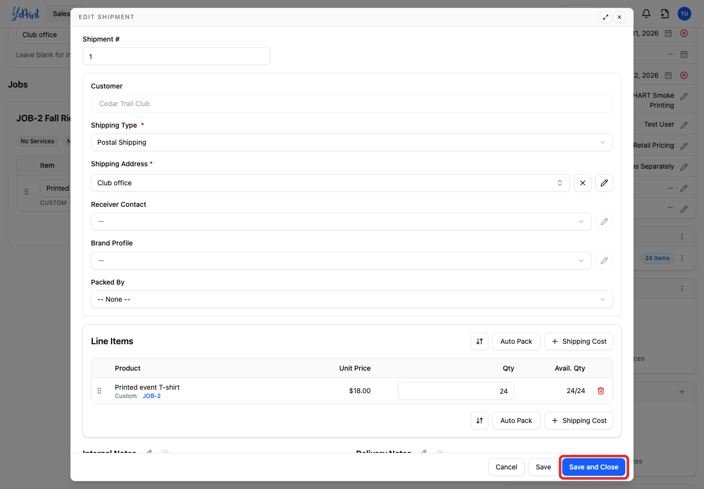Edit the Retail Pricing field in background

click(x=684, y=146)
